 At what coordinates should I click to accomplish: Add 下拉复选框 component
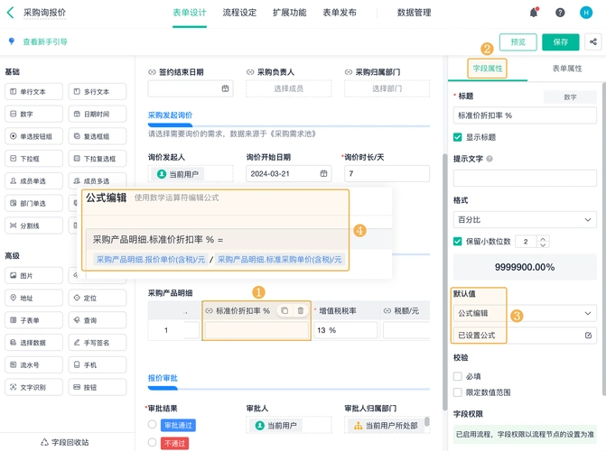[98, 159]
